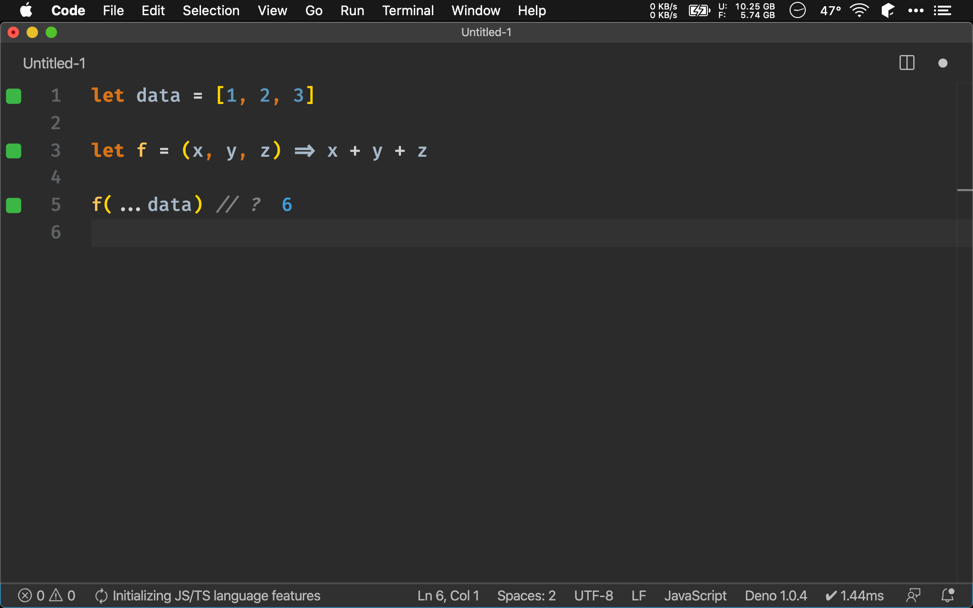Click green coverage marker on line 3
This screenshot has height=608, width=973.
pyautogui.click(x=14, y=151)
